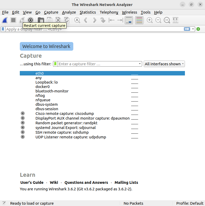Screen dimensions: 205x206
Task: Jump to first packet icon
Action: pyautogui.click(x=112, y=20)
